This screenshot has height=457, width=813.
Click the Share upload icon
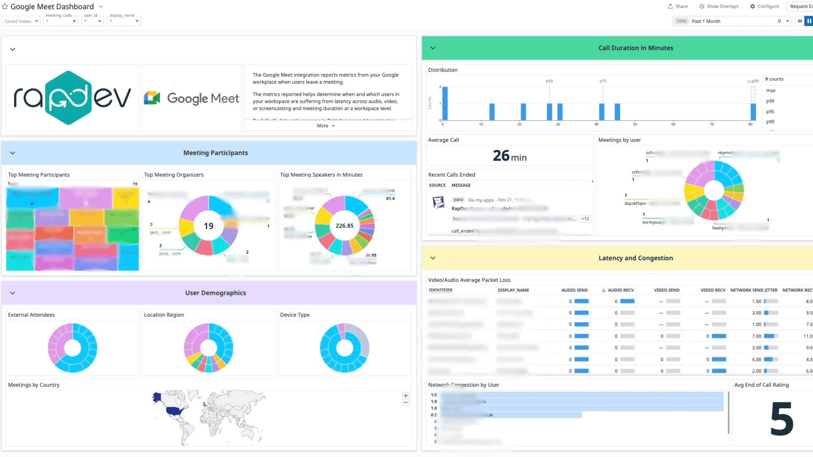coord(670,6)
